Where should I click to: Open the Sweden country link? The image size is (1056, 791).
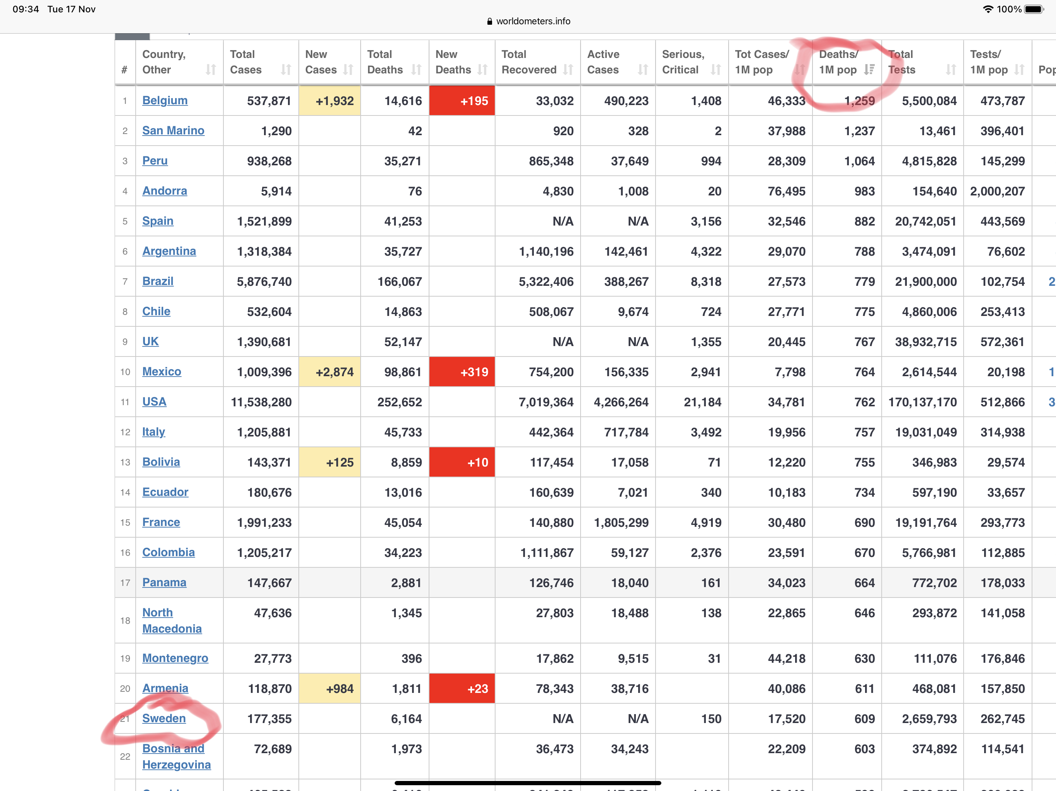click(164, 718)
